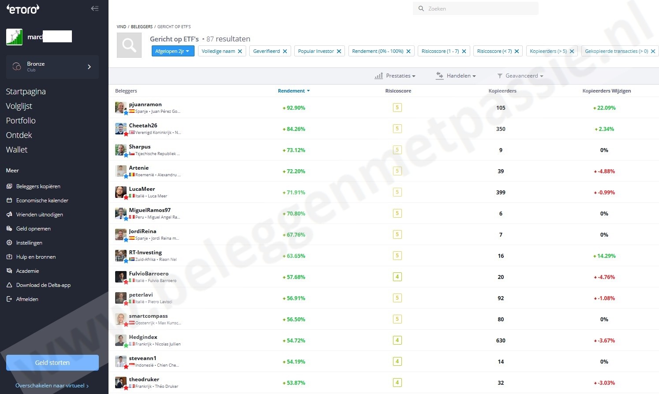Image resolution: width=659 pixels, height=394 pixels.
Task: Remove the Volledige naam filter
Action: 240,52
